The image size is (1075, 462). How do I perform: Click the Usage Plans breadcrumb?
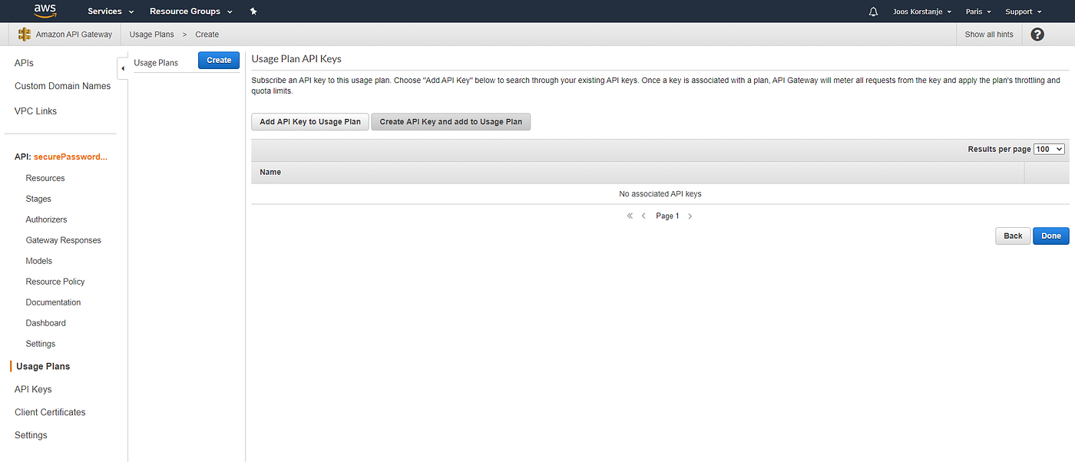pyautogui.click(x=151, y=35)
